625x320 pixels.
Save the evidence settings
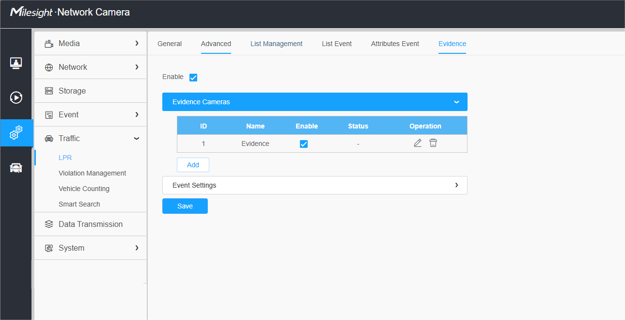pyautogui.click(x=185, y=206)
